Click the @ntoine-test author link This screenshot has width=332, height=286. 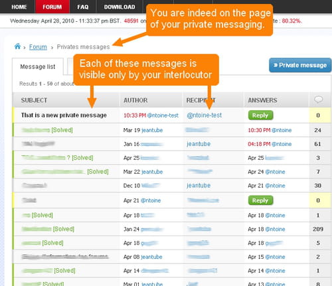point(163,115)
